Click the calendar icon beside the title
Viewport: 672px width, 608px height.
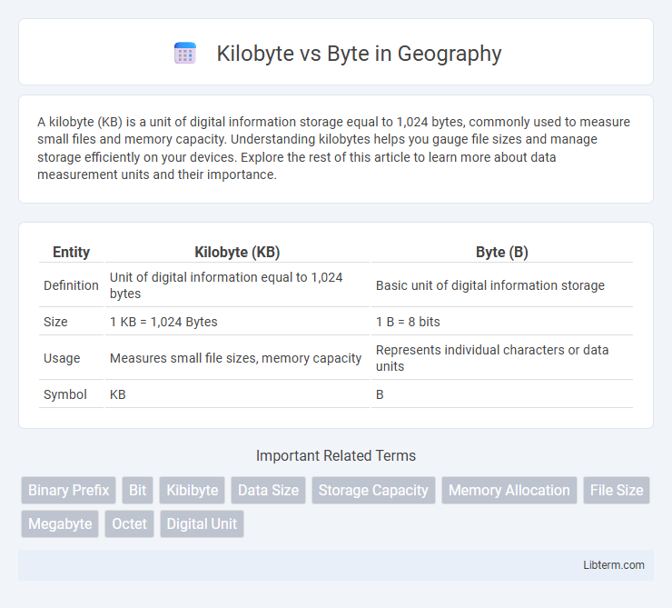[x=185, y=54]
